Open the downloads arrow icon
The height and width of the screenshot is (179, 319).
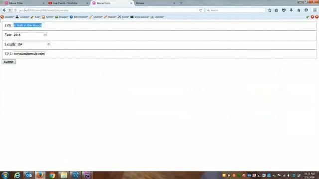click(291, 10)
